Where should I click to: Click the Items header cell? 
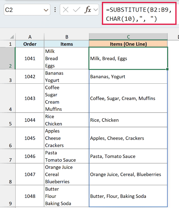point(67,44)
